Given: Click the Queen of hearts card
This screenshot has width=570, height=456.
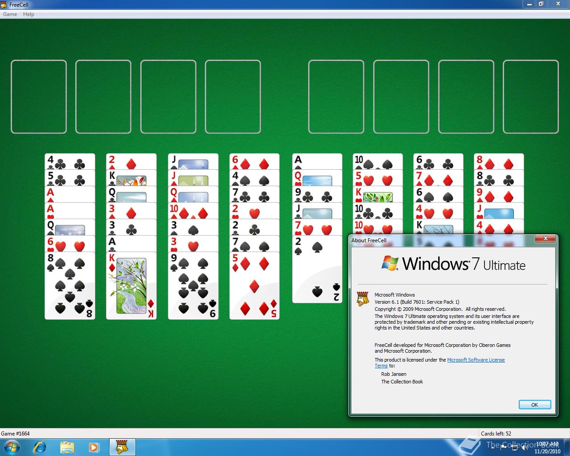Looking at the screenshot, I should pyautogui.click(x=317, y=178).
